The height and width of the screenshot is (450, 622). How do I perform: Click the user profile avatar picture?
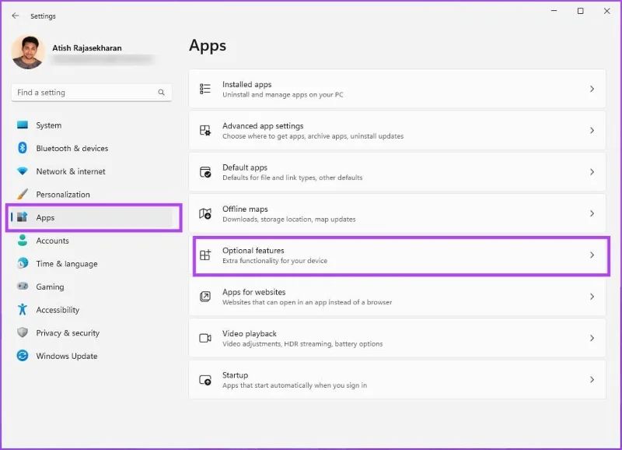[28, 52]
